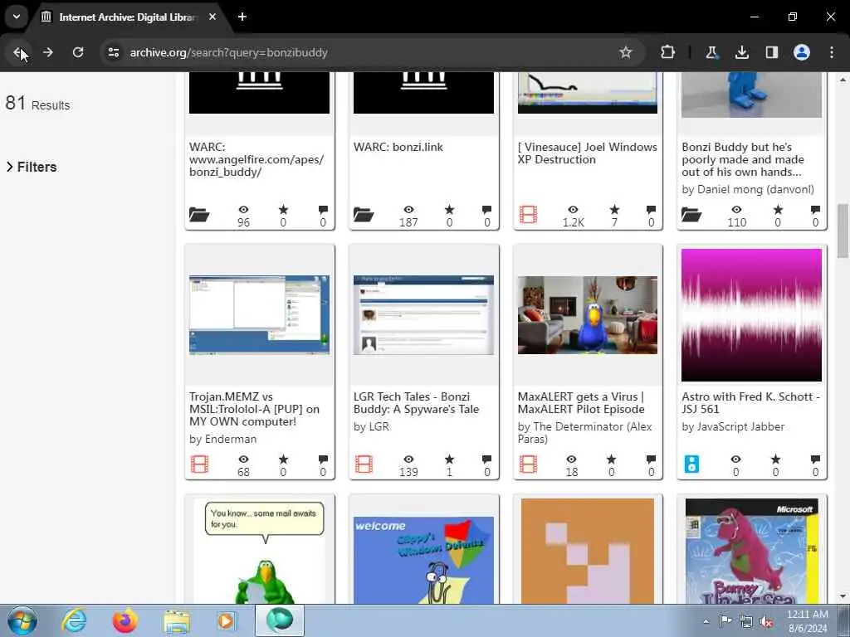Close the Internet Archive tab
This screenshot has width=850, height=637.
[x=212, y=17]
